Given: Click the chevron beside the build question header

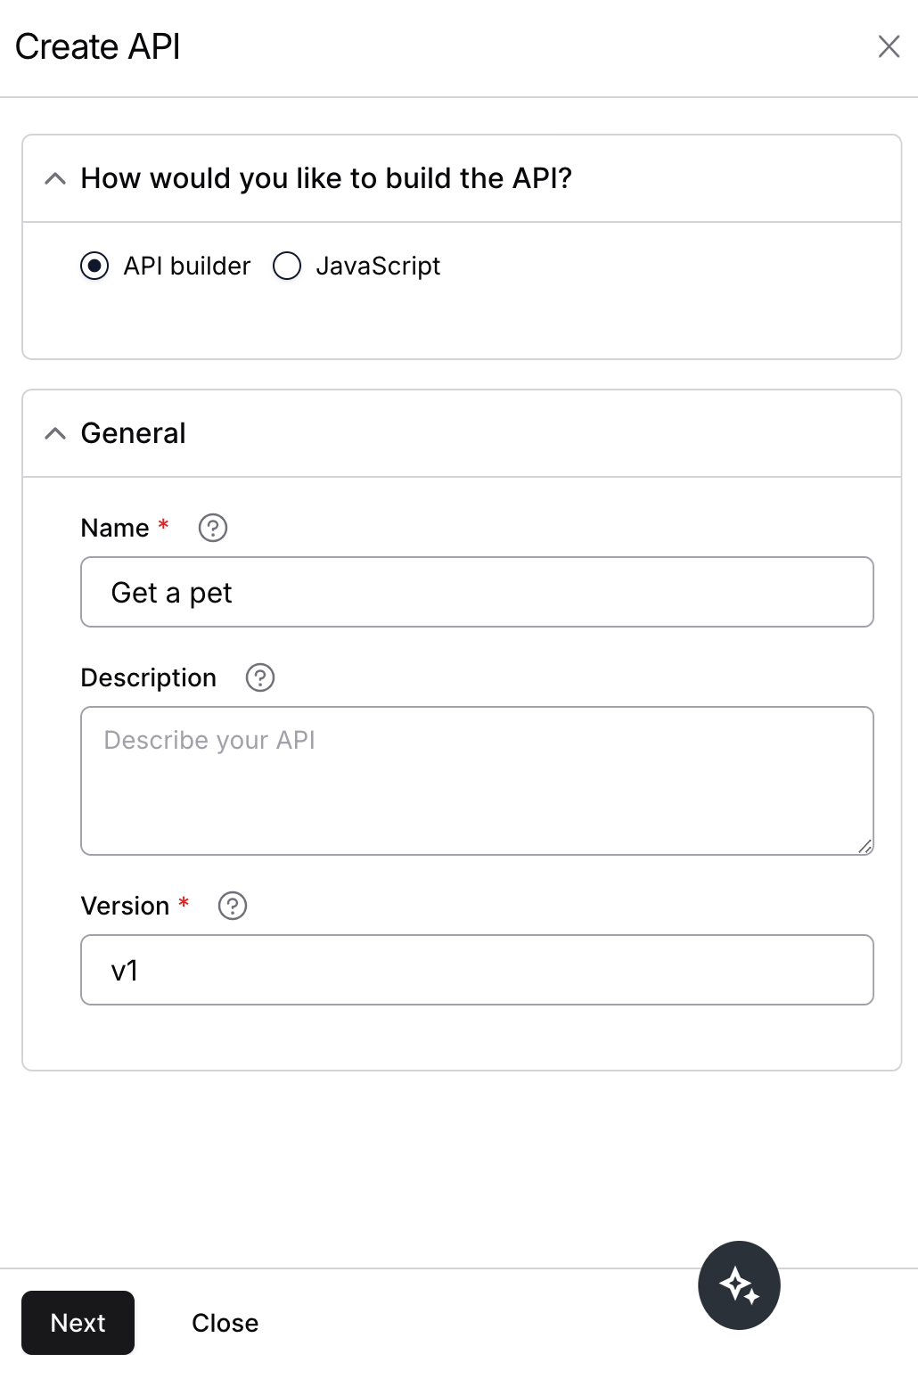Looking at the screenshot, I should point(55,178).
